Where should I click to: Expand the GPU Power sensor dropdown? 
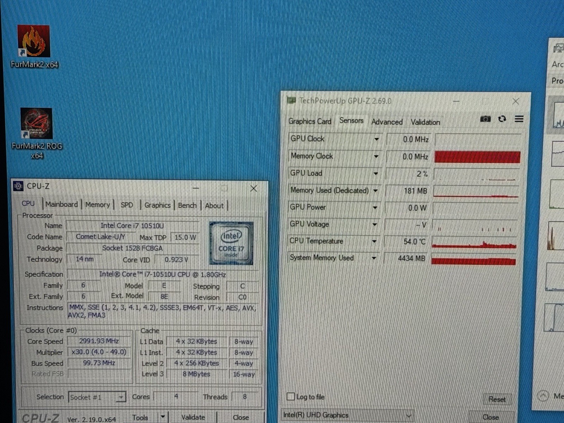(375, 207)
